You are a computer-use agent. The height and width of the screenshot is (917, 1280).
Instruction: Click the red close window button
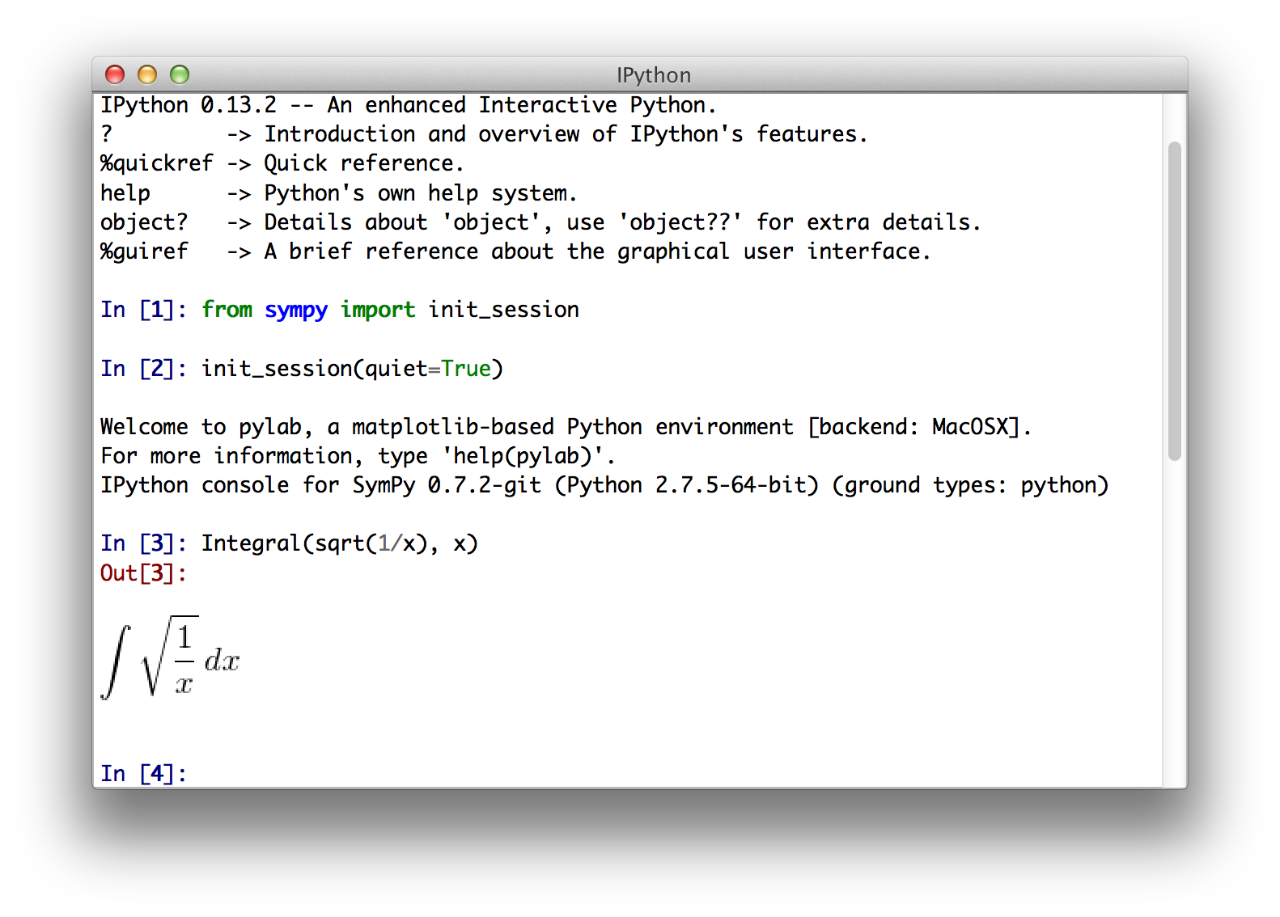coord(116,74)
